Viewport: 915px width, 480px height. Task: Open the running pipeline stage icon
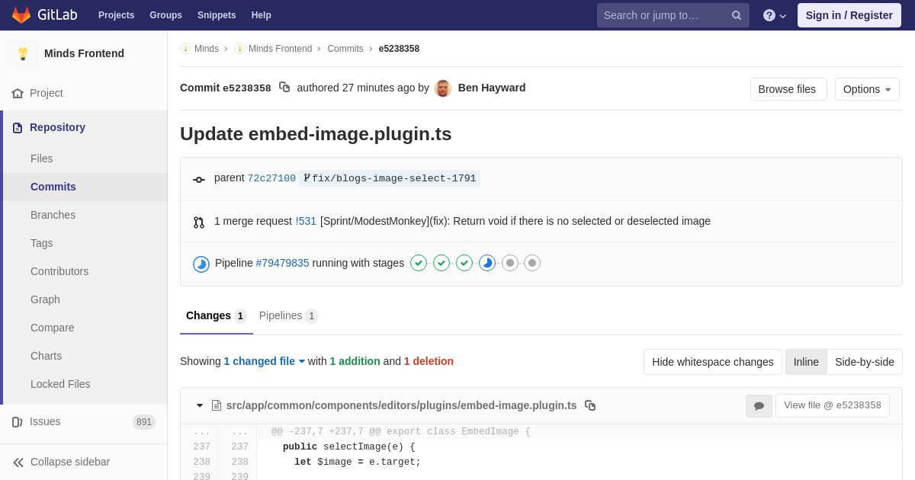click(487, 263)
